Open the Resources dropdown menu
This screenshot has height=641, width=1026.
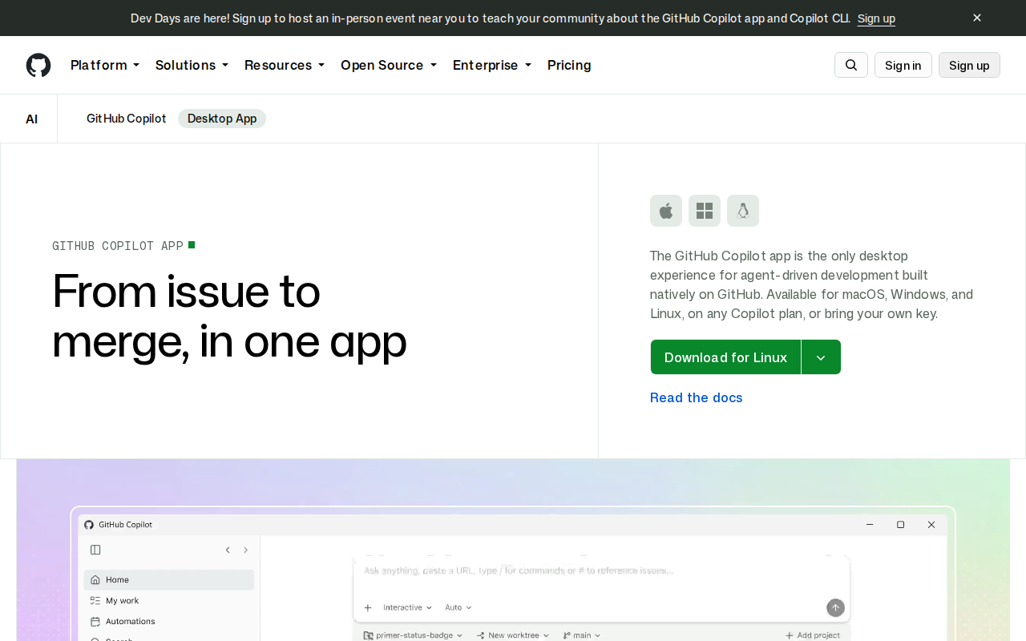pos(285,65)
